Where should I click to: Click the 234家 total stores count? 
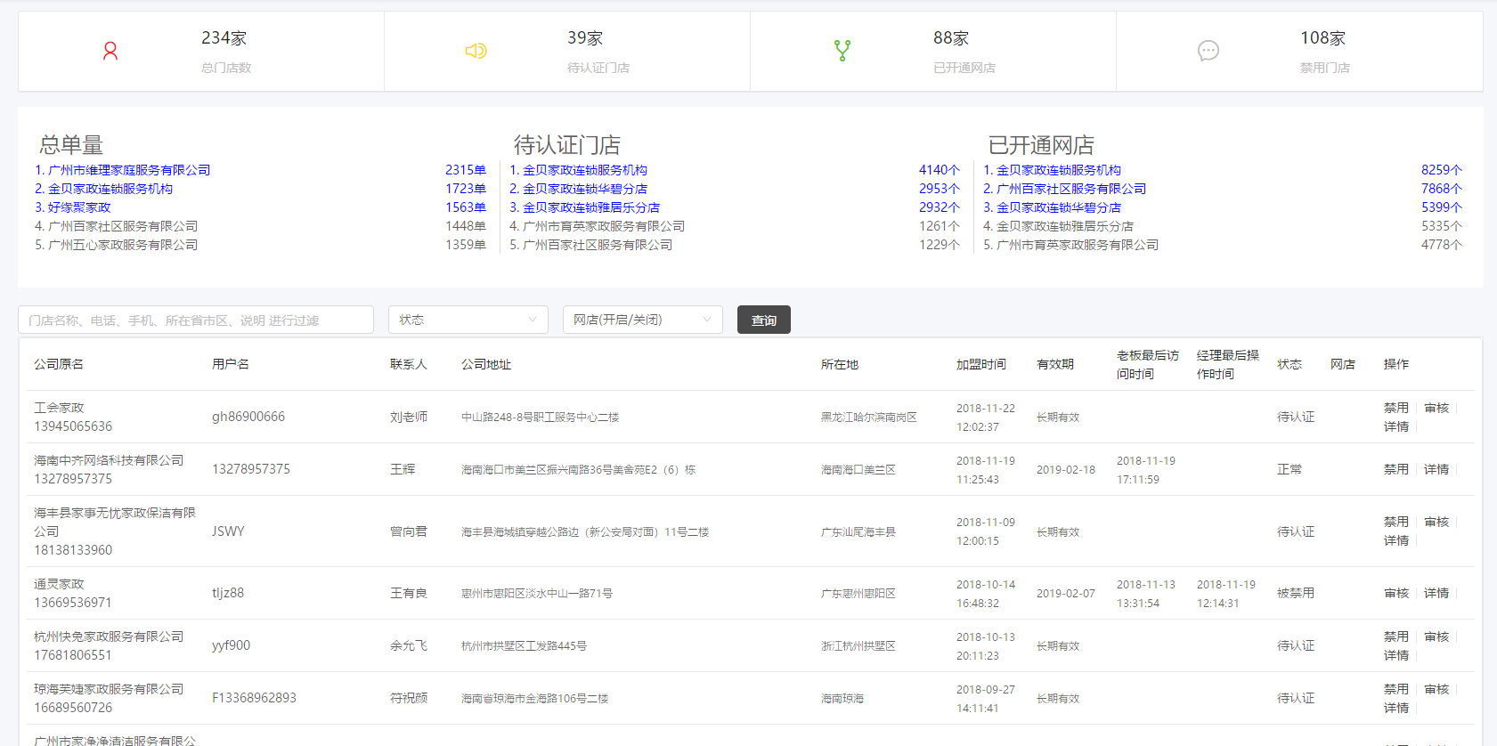click(x=224, y=38)
